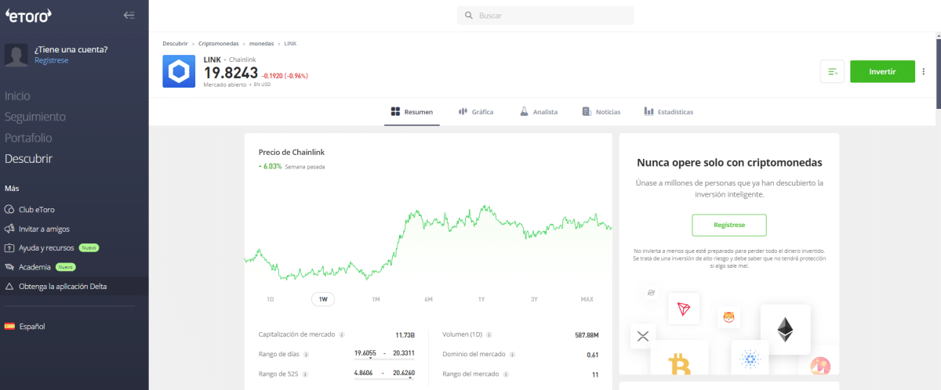Image resolution: width=941 pixels, height=390 pixels.
Task: Click the Rango de días range slider
Action: [384, 359]
